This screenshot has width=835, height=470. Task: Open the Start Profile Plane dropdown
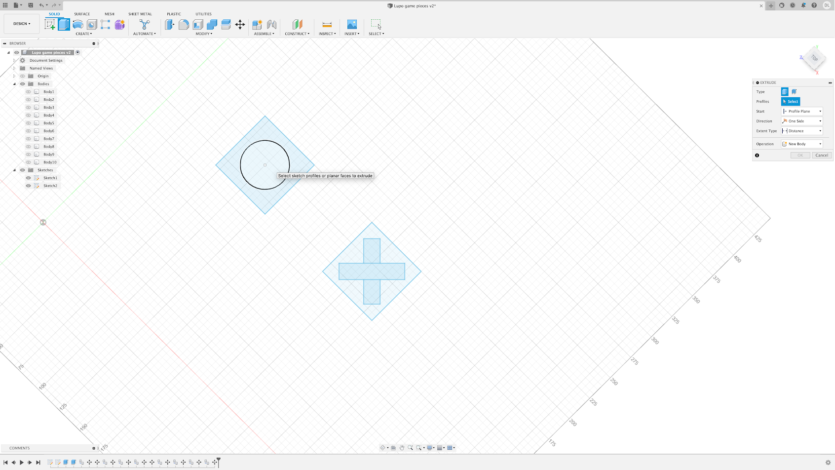pos(802,111)
